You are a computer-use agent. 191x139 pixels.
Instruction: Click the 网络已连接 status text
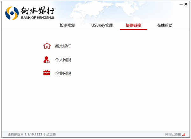click(173, 134)
